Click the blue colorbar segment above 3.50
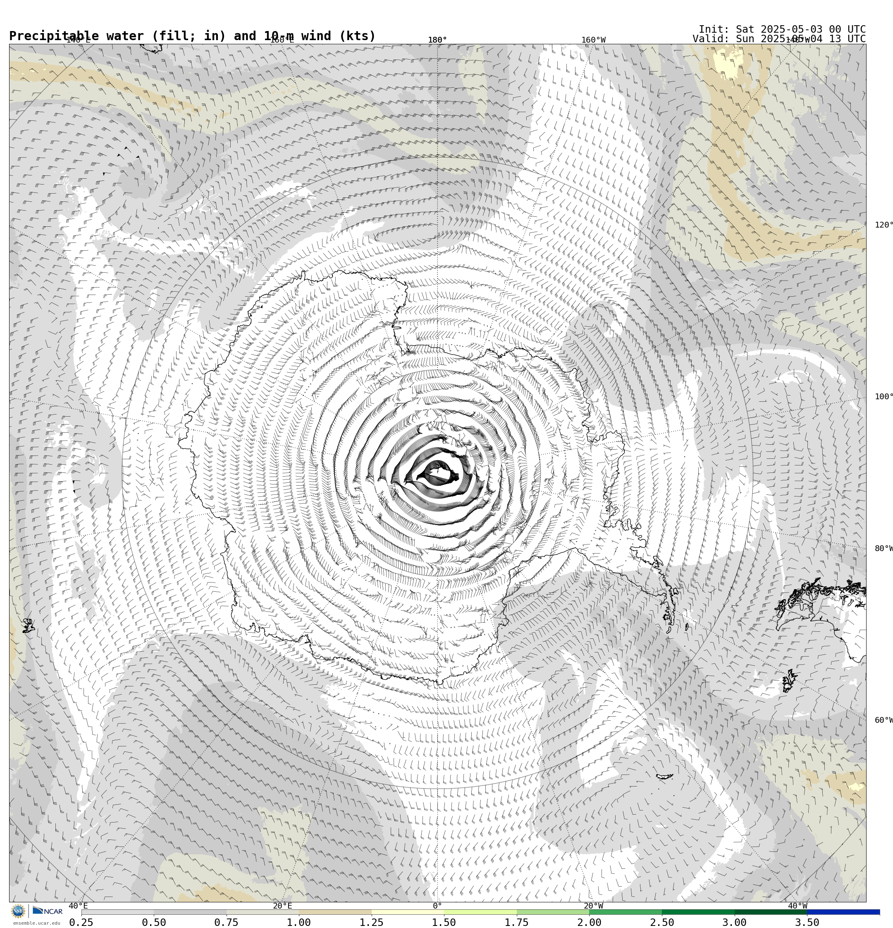Image resolution: width=893 pixels, height=928 pixels. coord(843,912)
